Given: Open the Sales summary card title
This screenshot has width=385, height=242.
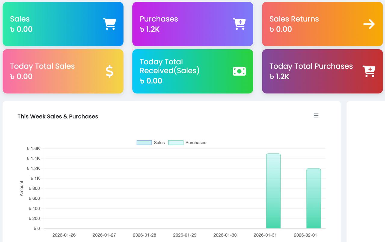Looking at the screenshot, I should [20, 19].
